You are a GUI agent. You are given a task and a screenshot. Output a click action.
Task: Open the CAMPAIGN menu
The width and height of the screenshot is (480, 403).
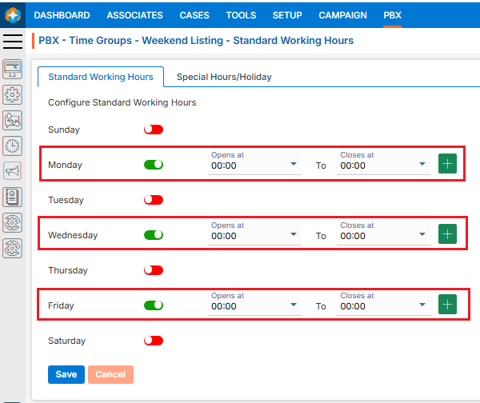pyautogui.click(x=342, y=15)
